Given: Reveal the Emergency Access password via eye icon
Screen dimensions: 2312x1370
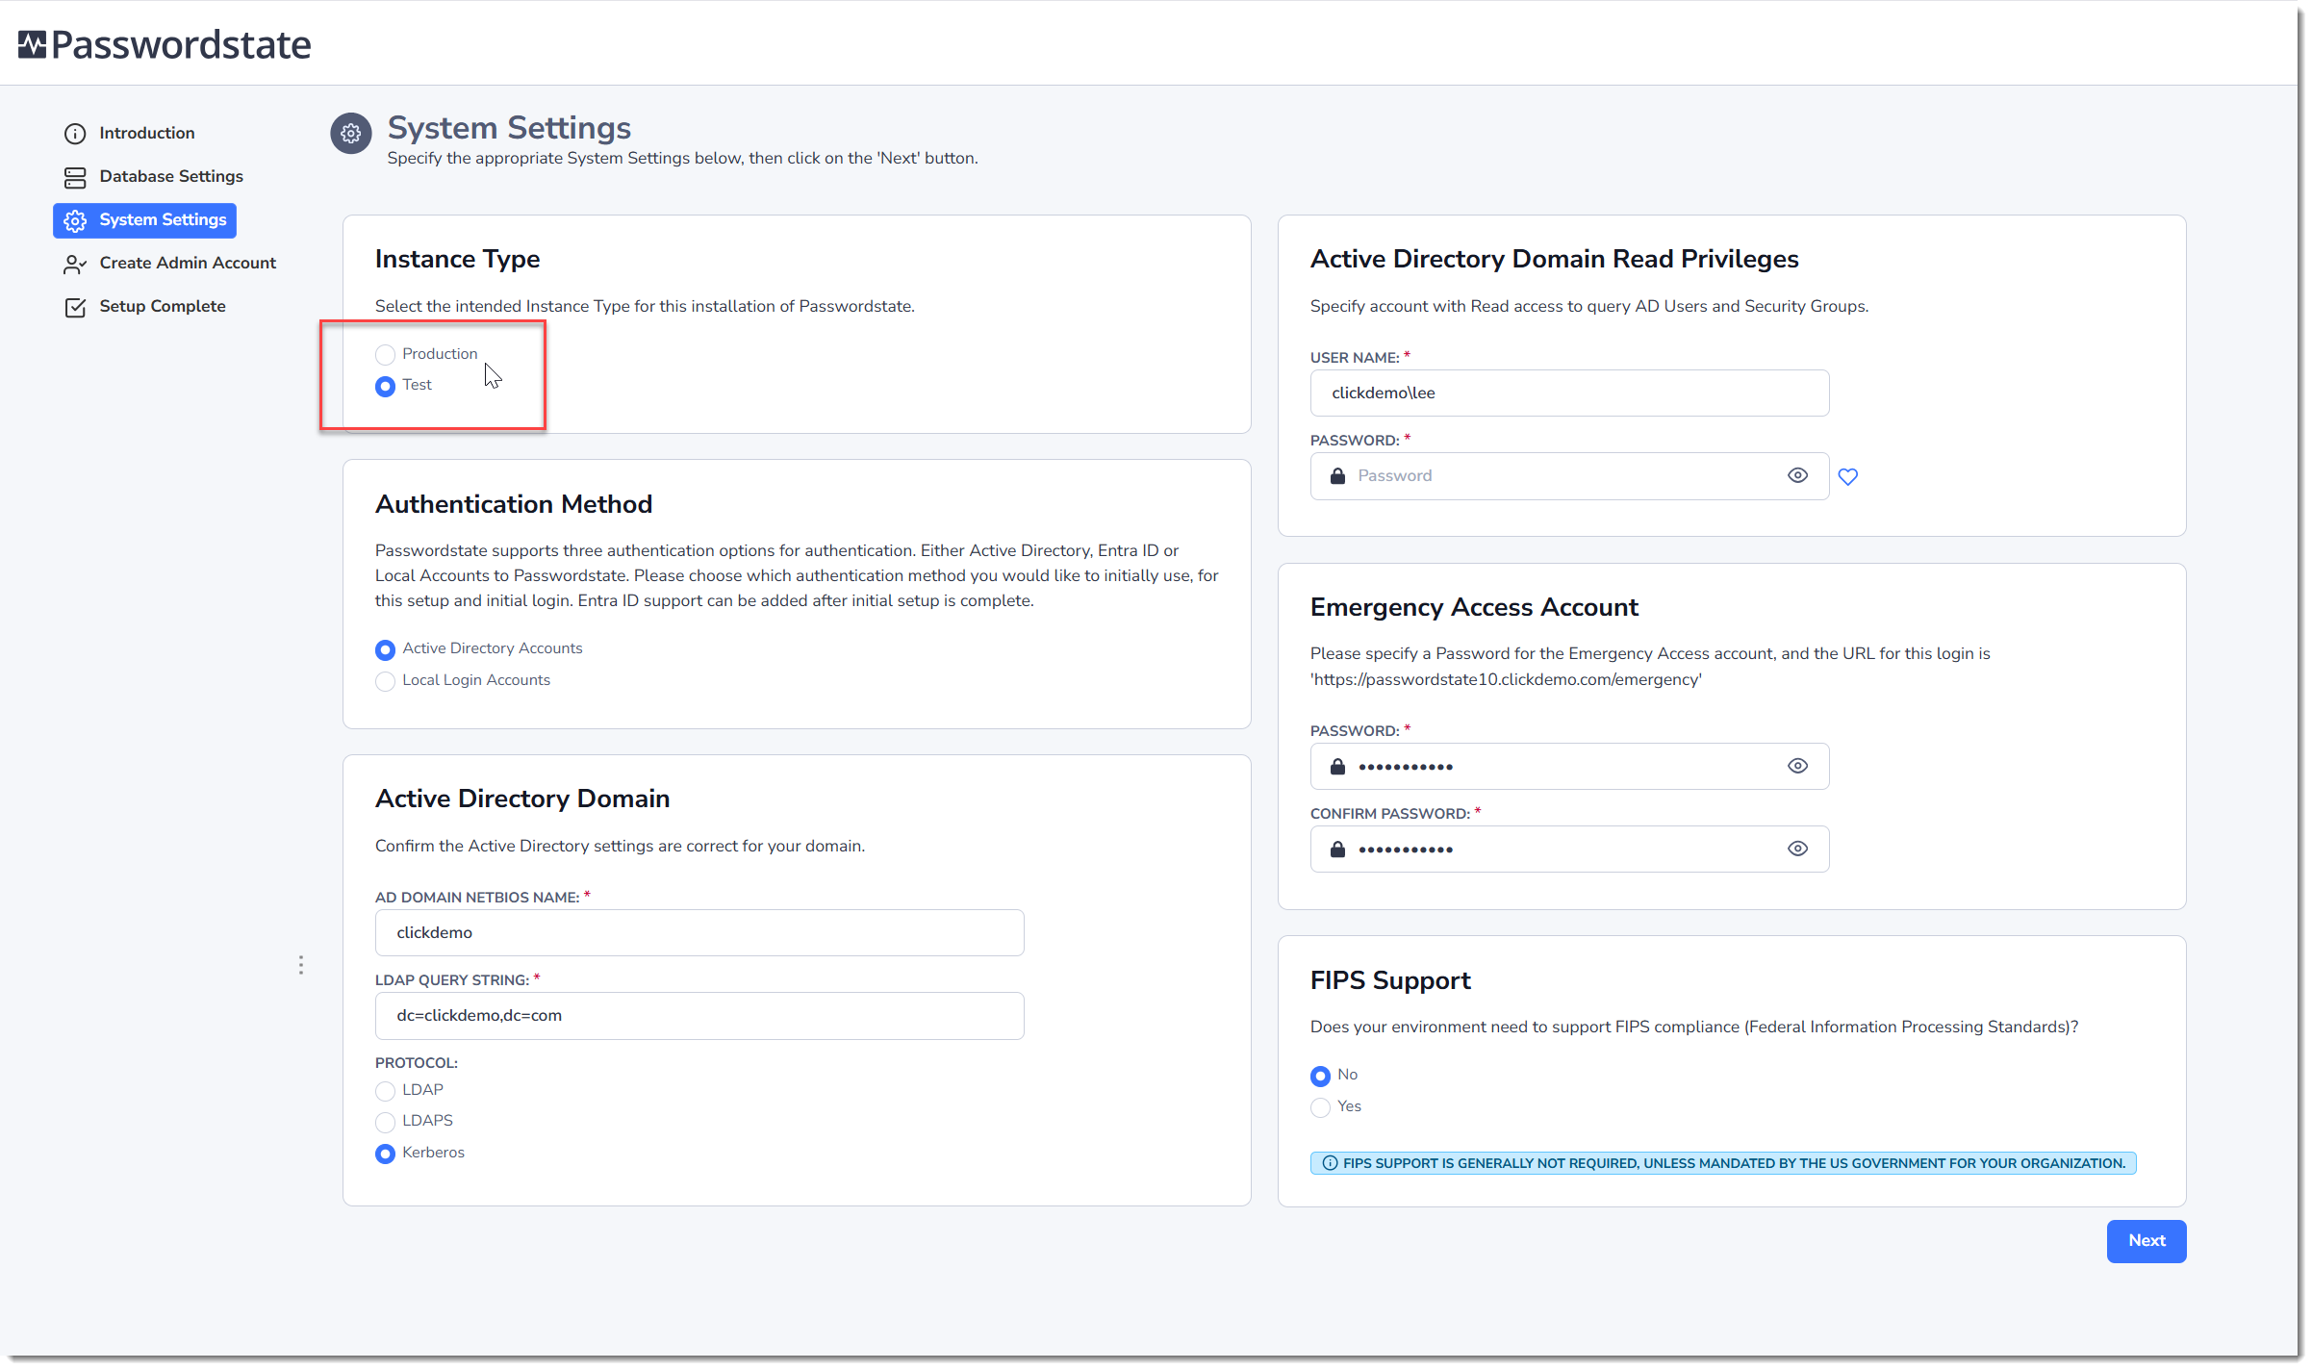Looking at the screenshot, I should pyautogui.click(x=1797, y=766).
